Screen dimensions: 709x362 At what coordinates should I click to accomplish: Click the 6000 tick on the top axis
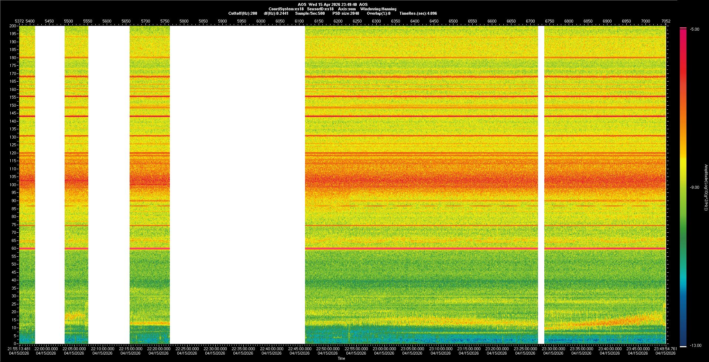[x=261, y=21]
